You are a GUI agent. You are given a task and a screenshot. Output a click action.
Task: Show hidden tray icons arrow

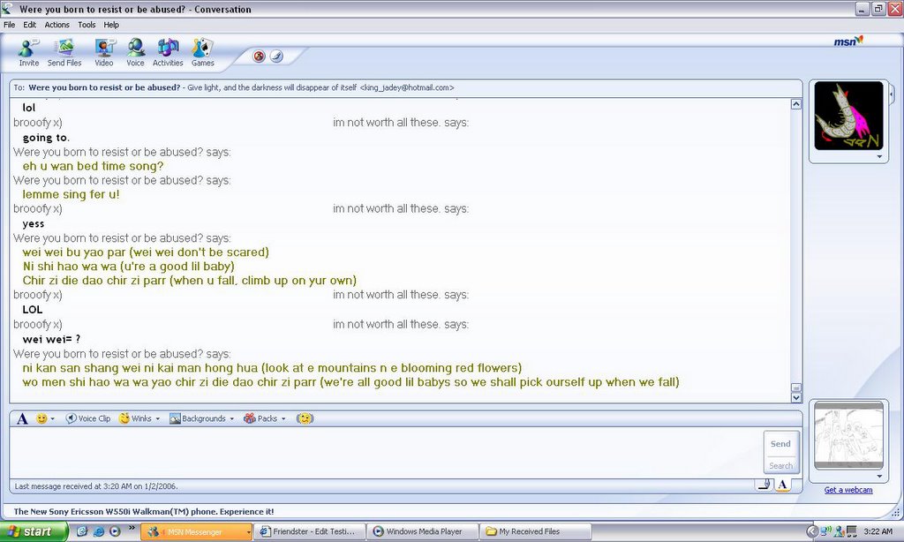coord(812,531)
